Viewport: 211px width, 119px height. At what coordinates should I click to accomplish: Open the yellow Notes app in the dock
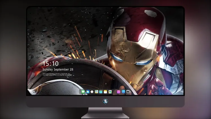tap(105, 92)
